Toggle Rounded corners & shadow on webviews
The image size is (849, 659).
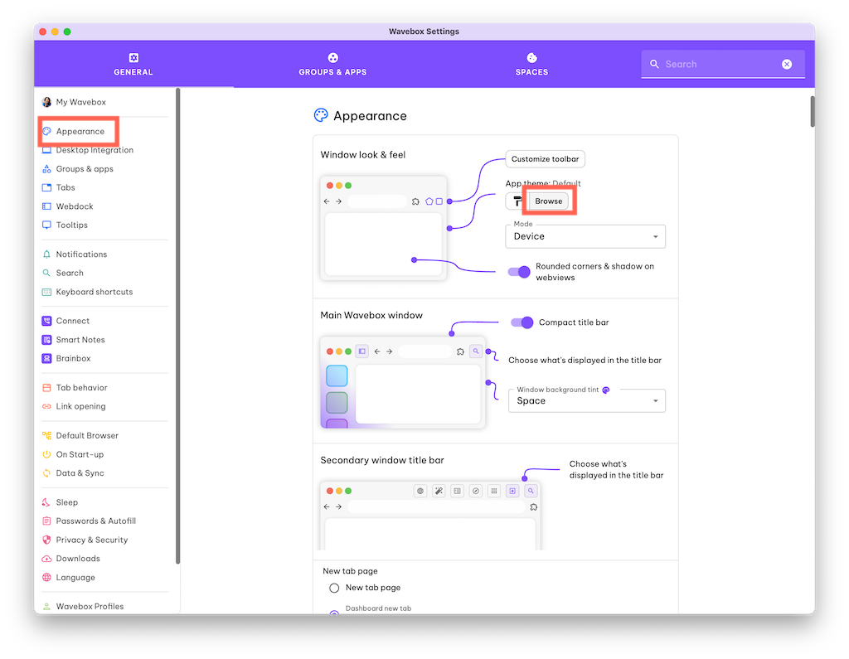pyautogui.click(x=519, y=272)
